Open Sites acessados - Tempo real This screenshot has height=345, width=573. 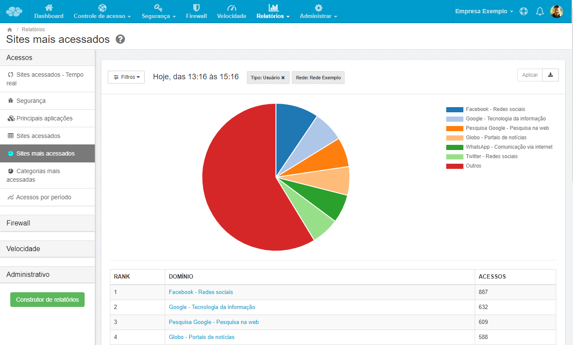47,79
